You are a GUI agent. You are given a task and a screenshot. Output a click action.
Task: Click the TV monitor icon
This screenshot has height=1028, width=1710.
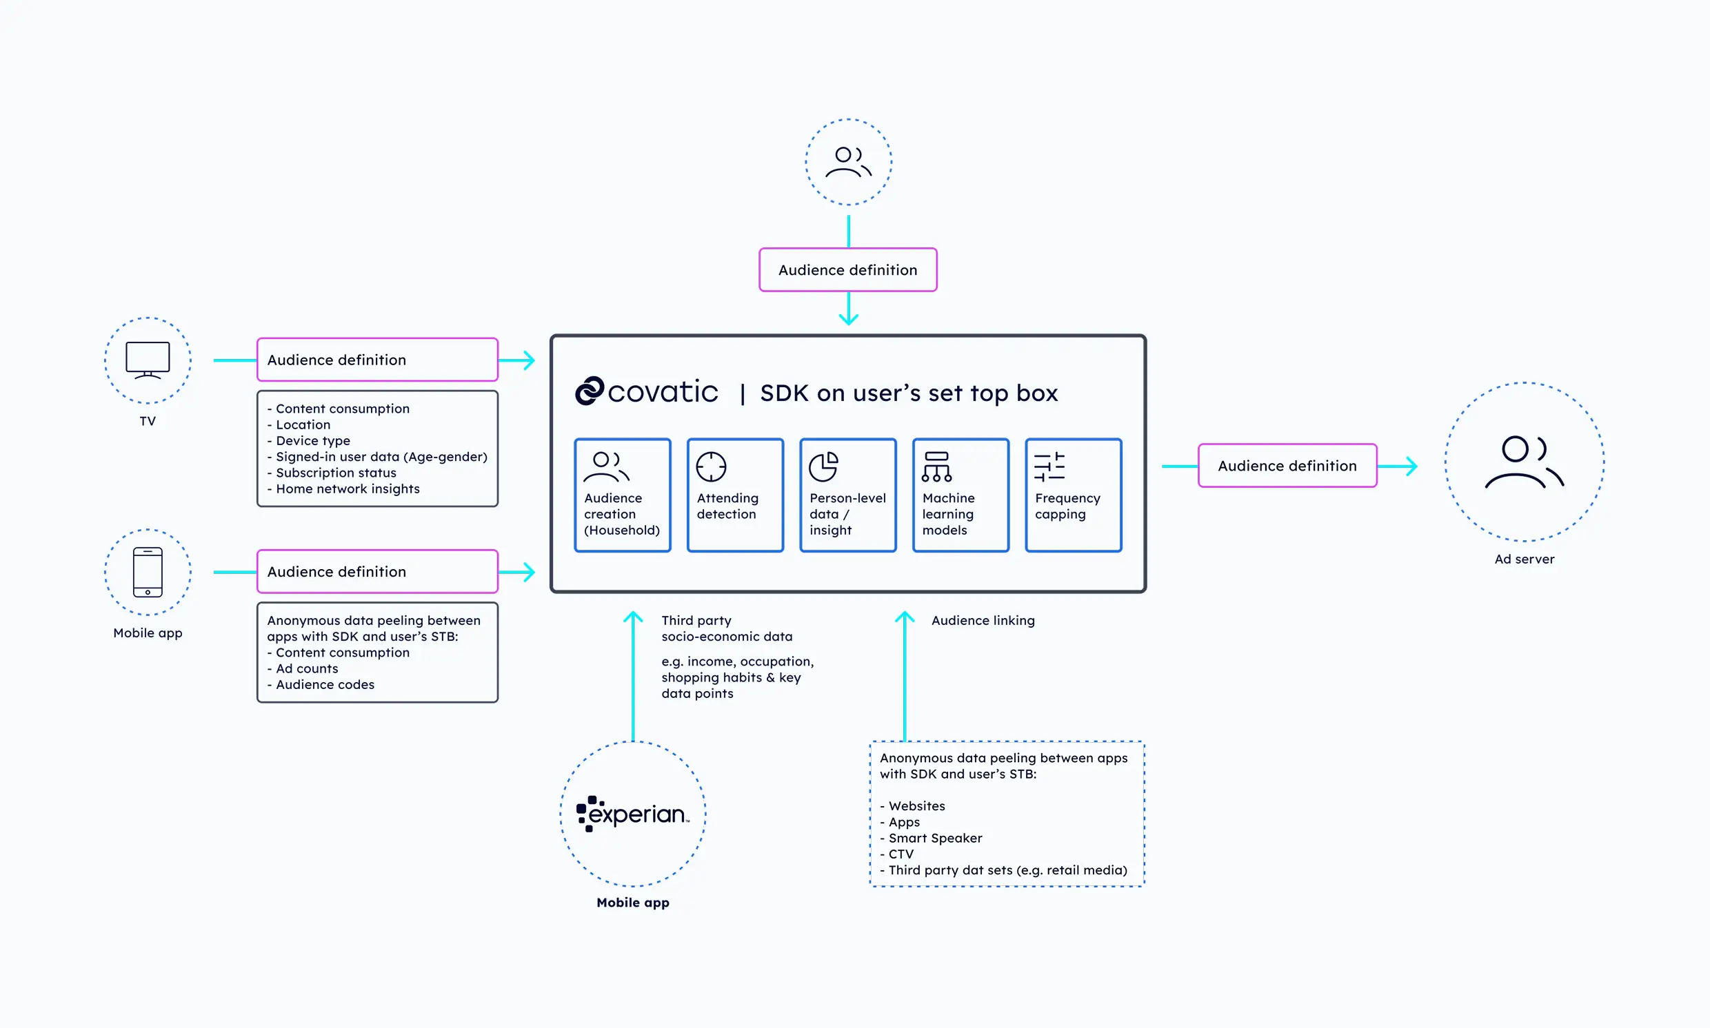[148, 360]
